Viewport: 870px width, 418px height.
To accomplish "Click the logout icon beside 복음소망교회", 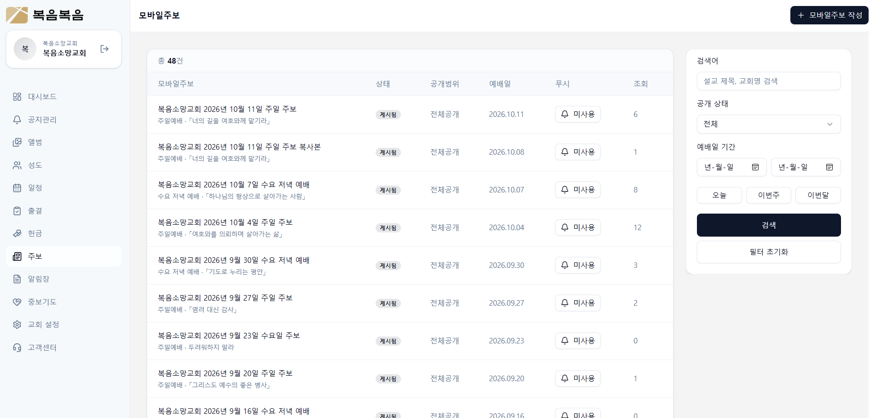I will [104, 49].
